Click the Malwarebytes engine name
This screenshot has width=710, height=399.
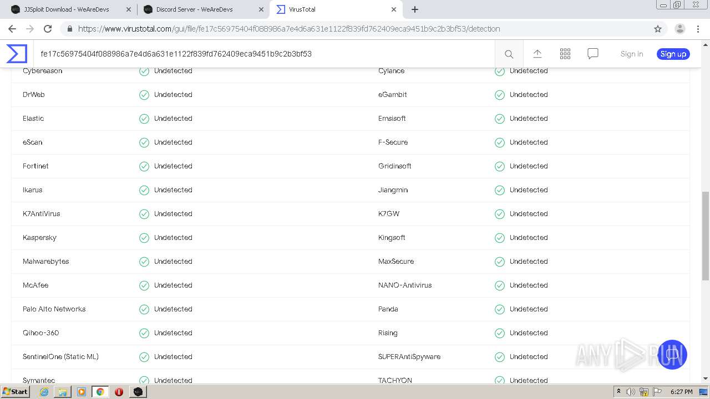coord(46,261)
